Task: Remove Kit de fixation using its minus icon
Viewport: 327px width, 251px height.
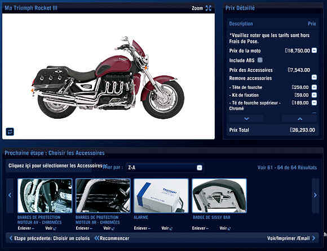Action: [314, 95]
